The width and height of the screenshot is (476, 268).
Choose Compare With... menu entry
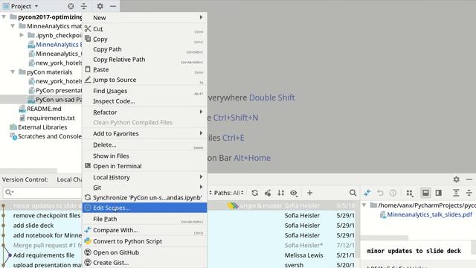[x=144, y=230]
